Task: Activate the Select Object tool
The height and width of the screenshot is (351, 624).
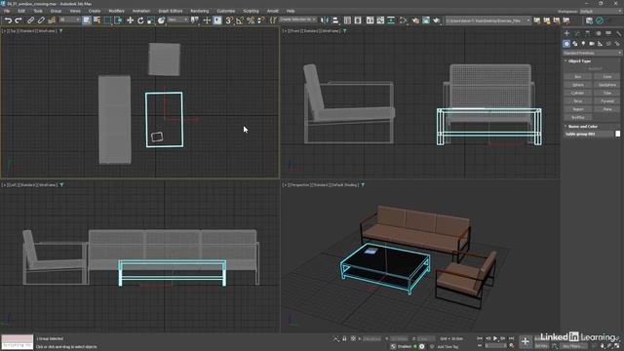Action: pos(87,19)
